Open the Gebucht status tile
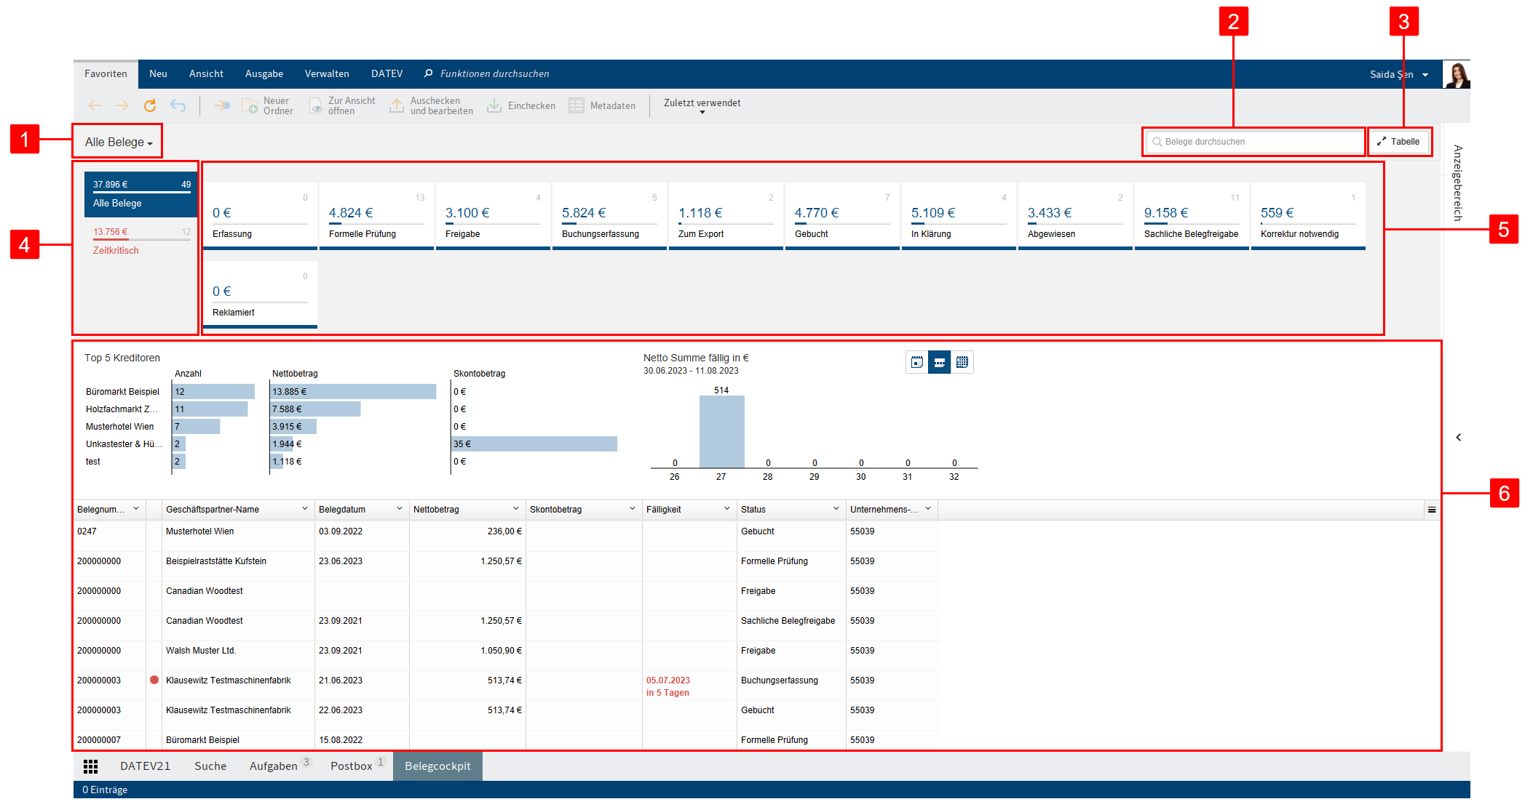 (842, 217)
